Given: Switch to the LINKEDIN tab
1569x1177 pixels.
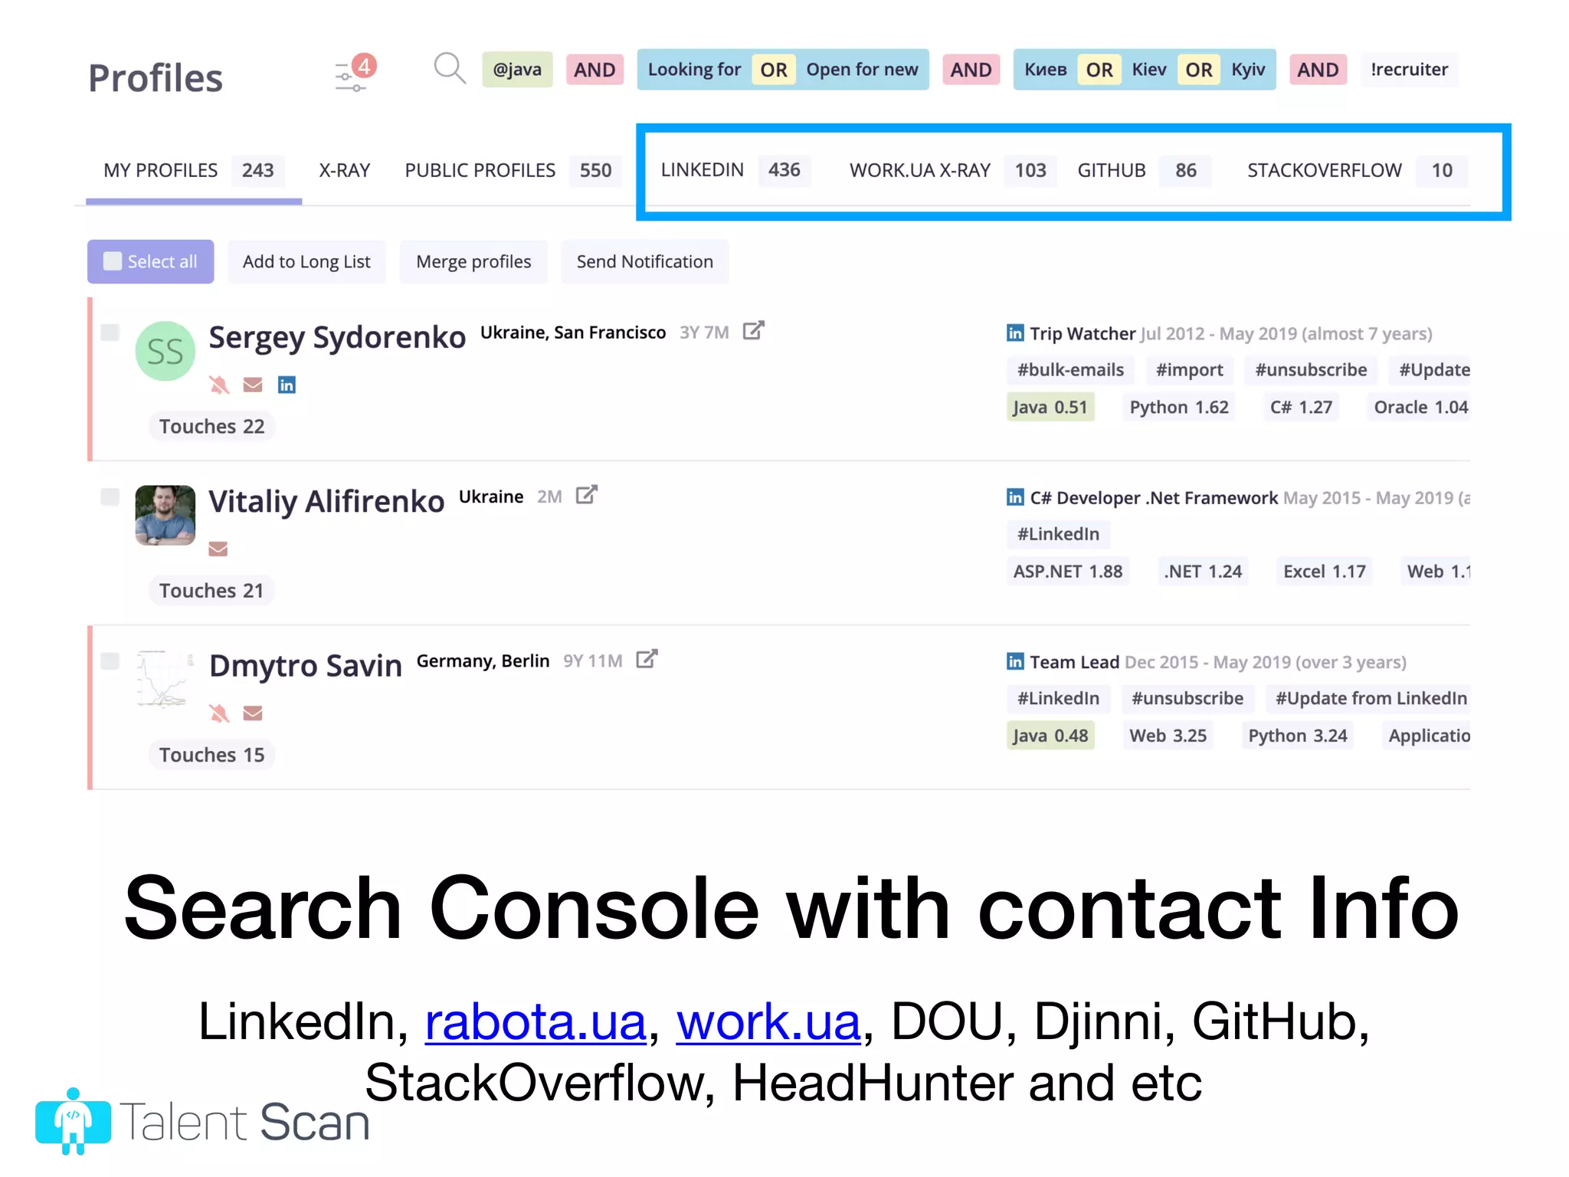Looking at the screenshot, I should coord(702,170).
